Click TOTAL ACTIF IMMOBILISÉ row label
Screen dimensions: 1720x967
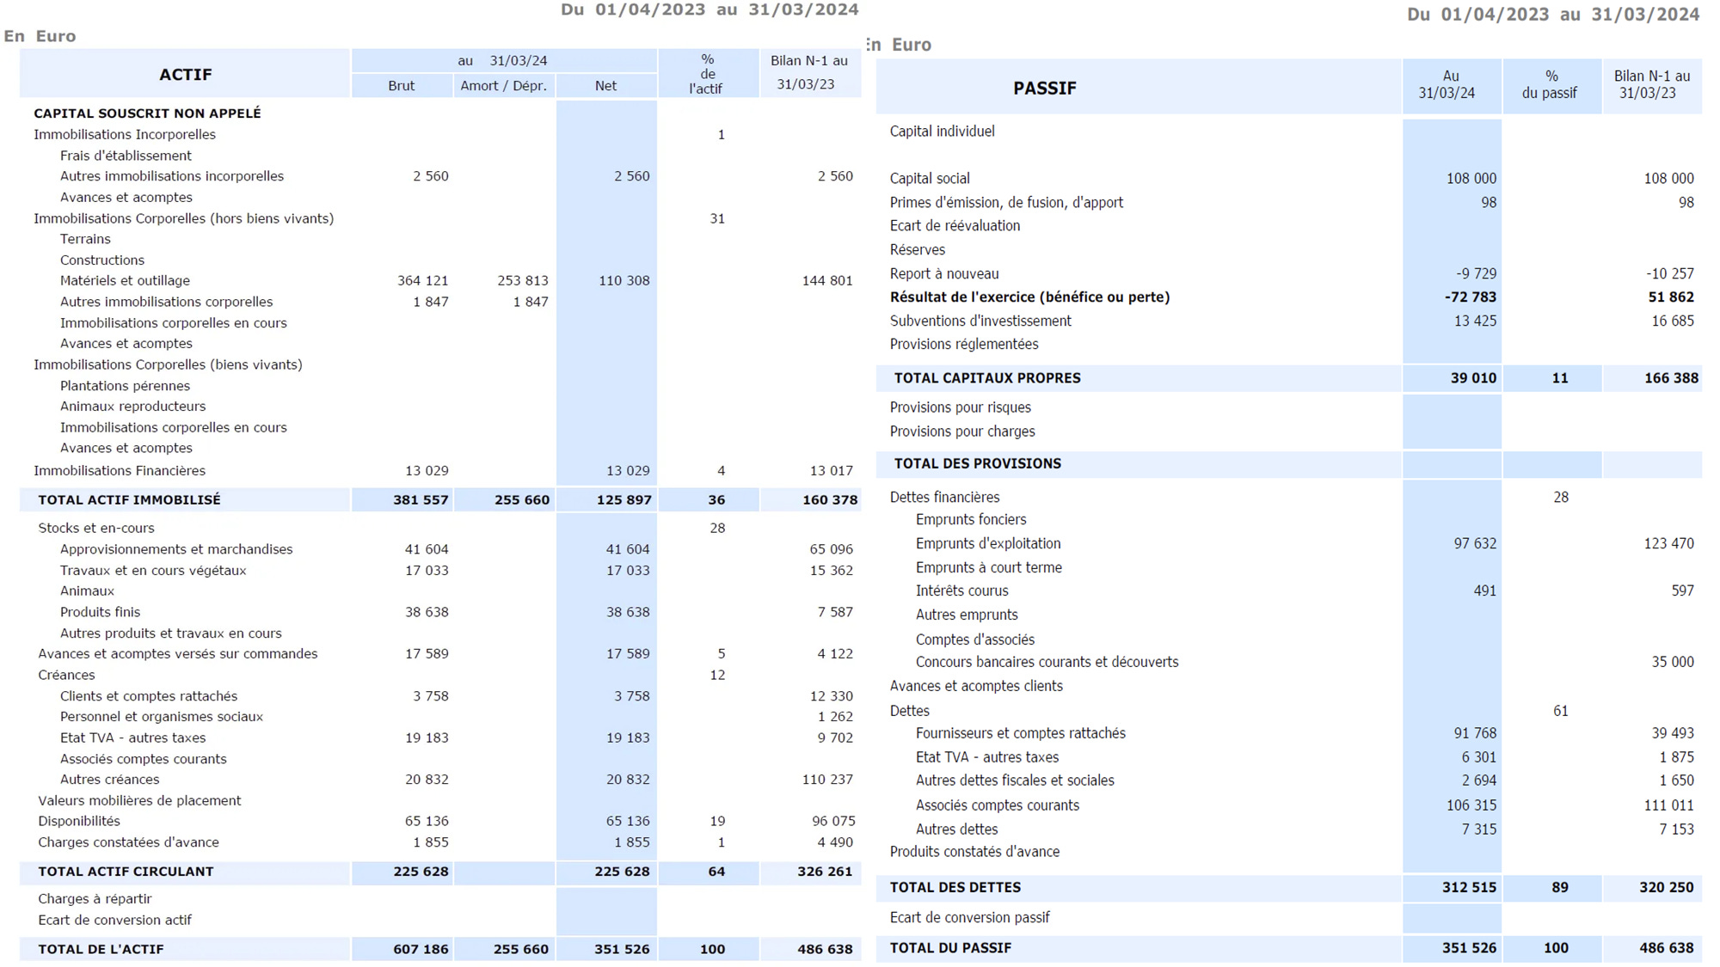(129, 500)
